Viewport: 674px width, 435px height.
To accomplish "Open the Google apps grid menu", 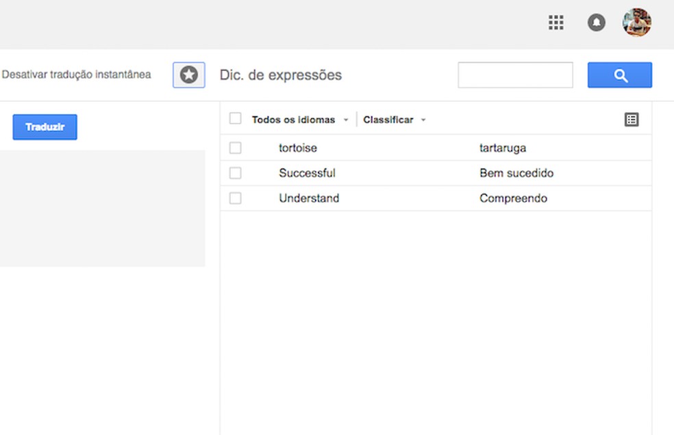I will [x=556, y=23].
